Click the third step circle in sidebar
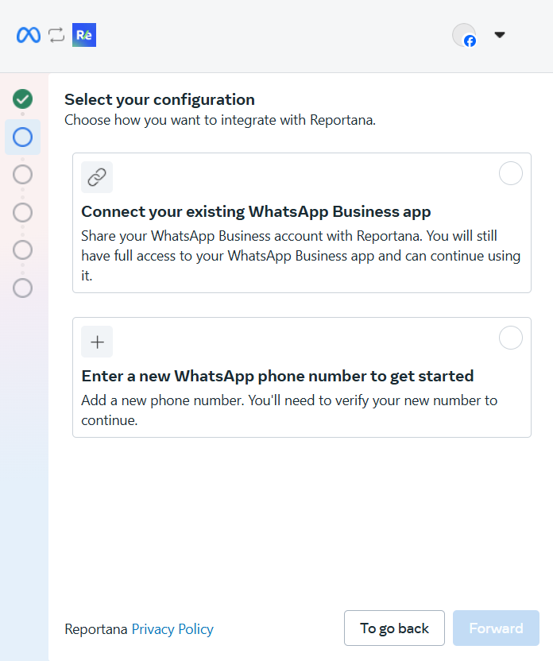This screenshot has height=661, width=553. (23, 174)
